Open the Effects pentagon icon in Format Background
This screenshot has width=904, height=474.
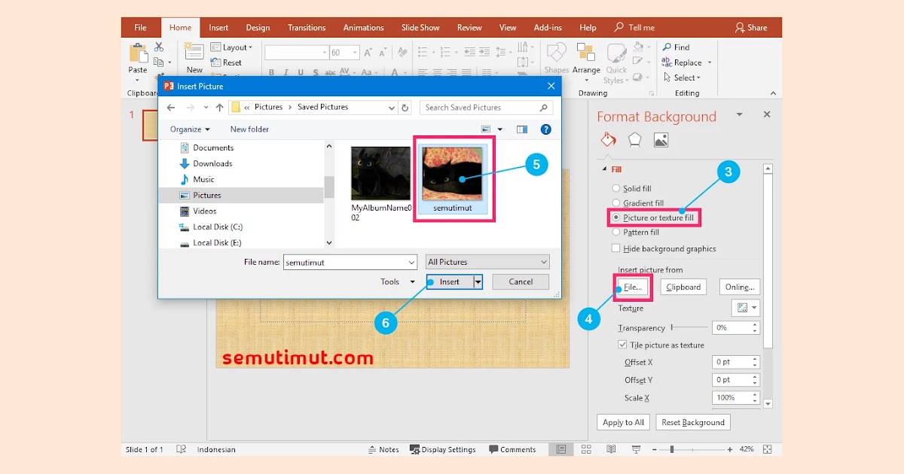pos(634,139)
